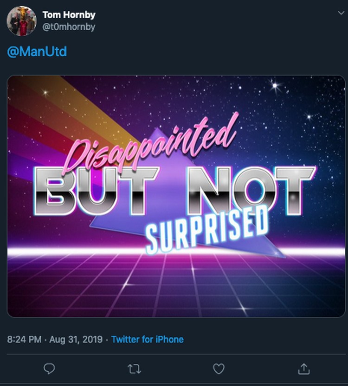Viewport: 348px width, 386px height.
Task: Click the Aug 31, 2019 date
Action: 76,339
